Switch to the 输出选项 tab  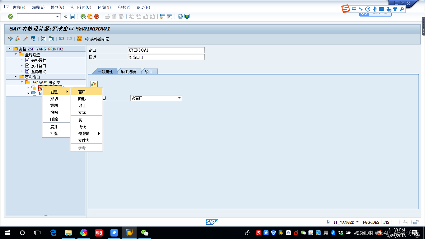tap(128, 71)
